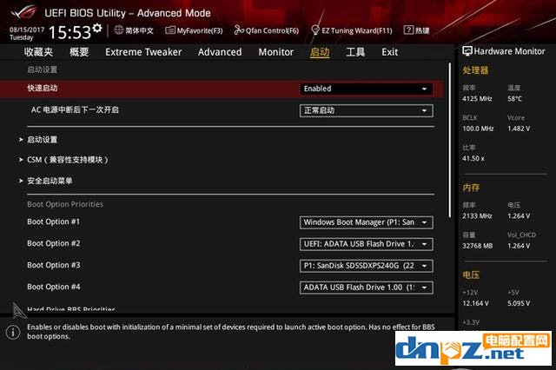The height and width of the screenshot is (370, 556).
Task: Click the ROG logo icon
Action: point(23,13)
